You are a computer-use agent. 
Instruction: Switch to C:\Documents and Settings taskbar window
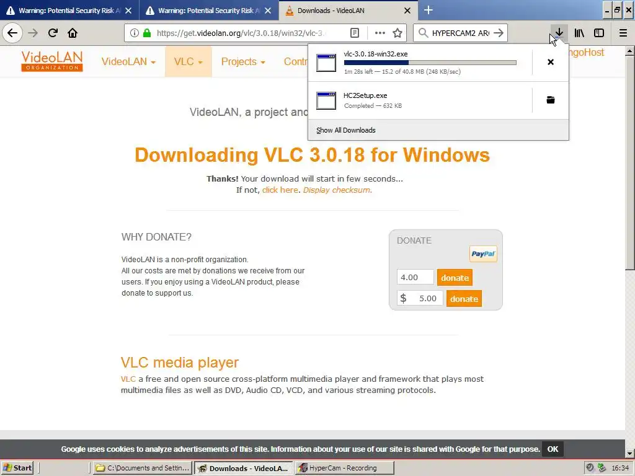point(142,468)
